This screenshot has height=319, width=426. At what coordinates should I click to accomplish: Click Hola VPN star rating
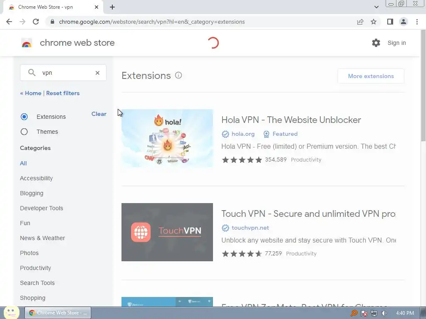tap(242, 160)
